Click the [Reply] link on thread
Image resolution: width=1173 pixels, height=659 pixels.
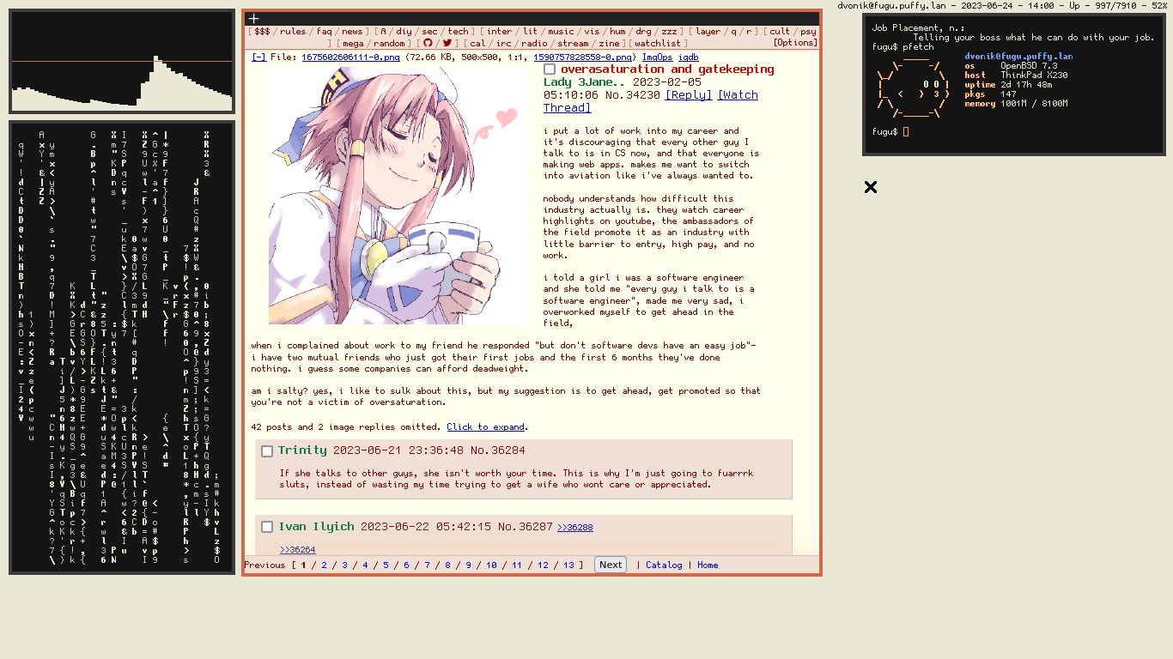[689, 95]
